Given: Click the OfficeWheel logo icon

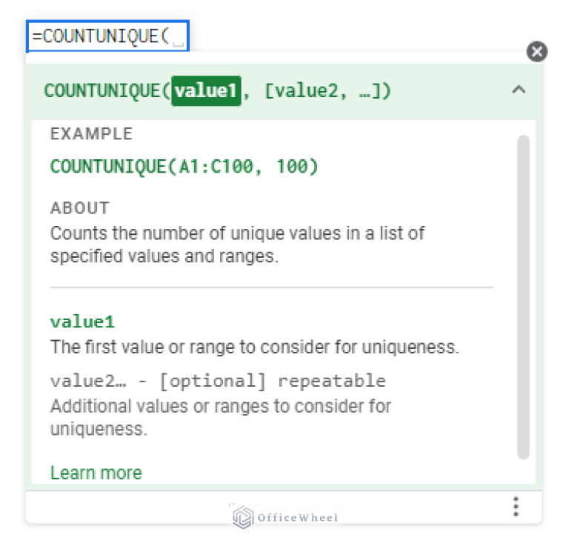Looking at the screenshot, I should tap(242, 516).
